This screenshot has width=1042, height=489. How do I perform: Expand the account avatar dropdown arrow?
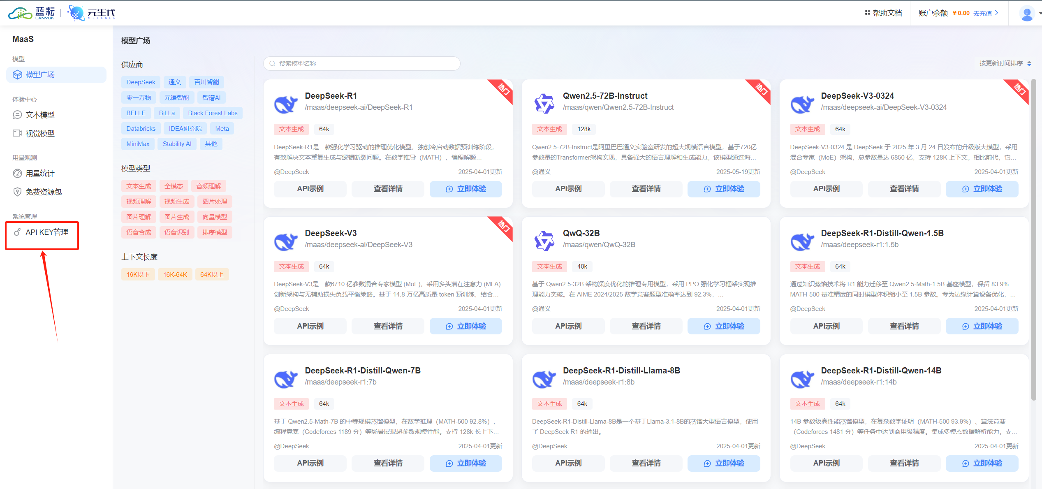click(1040, 14)
